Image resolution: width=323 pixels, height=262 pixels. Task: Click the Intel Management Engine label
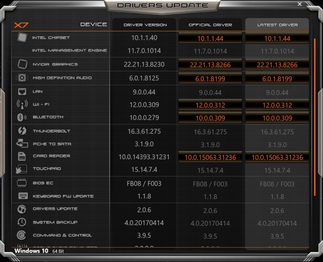[x=70, y=50]
